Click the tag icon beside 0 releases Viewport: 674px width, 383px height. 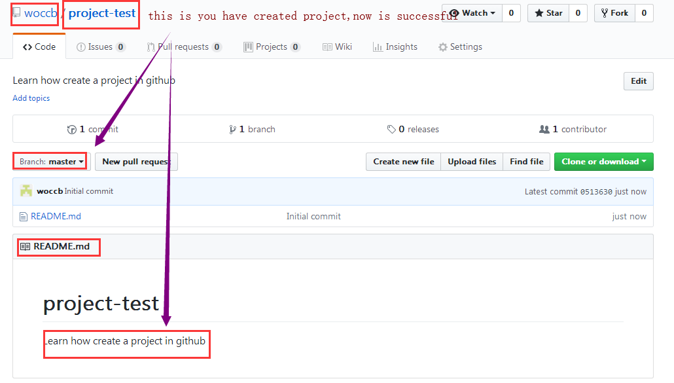pyautogui.click(x=391, y=129)
